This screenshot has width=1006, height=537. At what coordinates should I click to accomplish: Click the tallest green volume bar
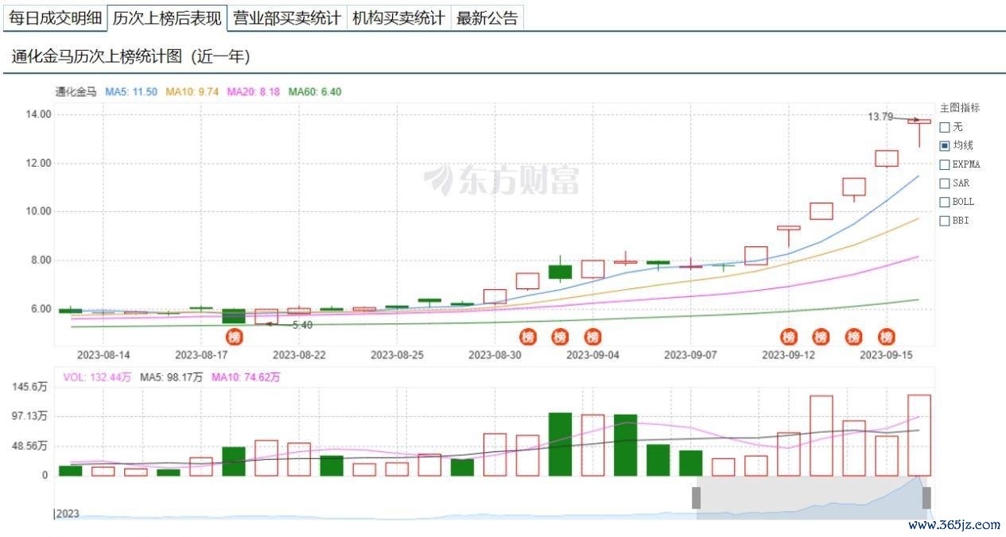[560, 444]
